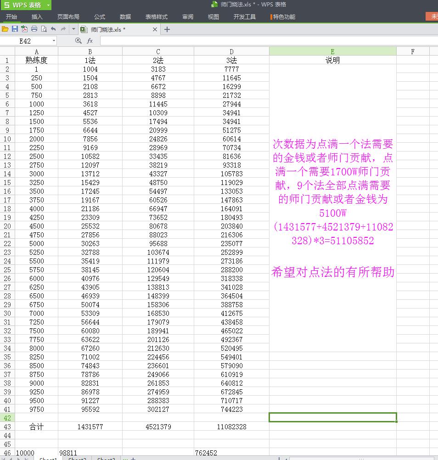This screenshot has height=460, width=438.
Task: Click the fx insert function icon
Action: tap(90, 41)
